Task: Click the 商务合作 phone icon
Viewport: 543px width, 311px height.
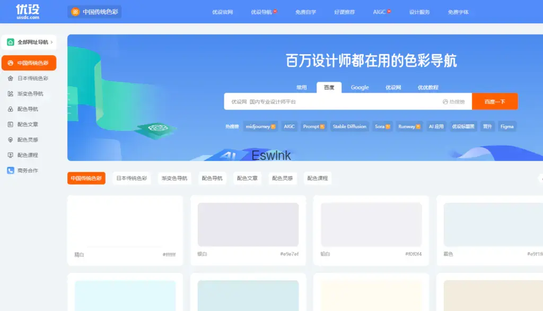Action: (x=11, y=171)
